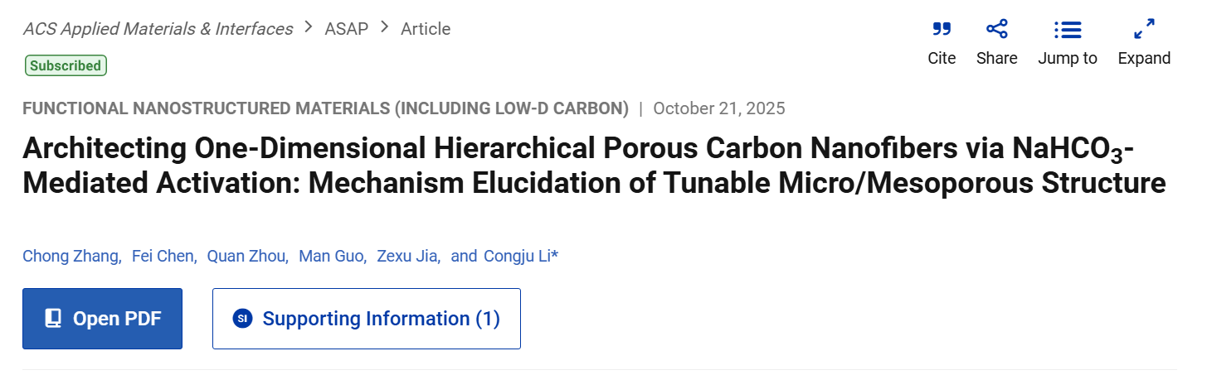The height and width of the screenshot is (375, 1207).
Task: View author Fei Chen's details
Action: (x=164, y=257)
